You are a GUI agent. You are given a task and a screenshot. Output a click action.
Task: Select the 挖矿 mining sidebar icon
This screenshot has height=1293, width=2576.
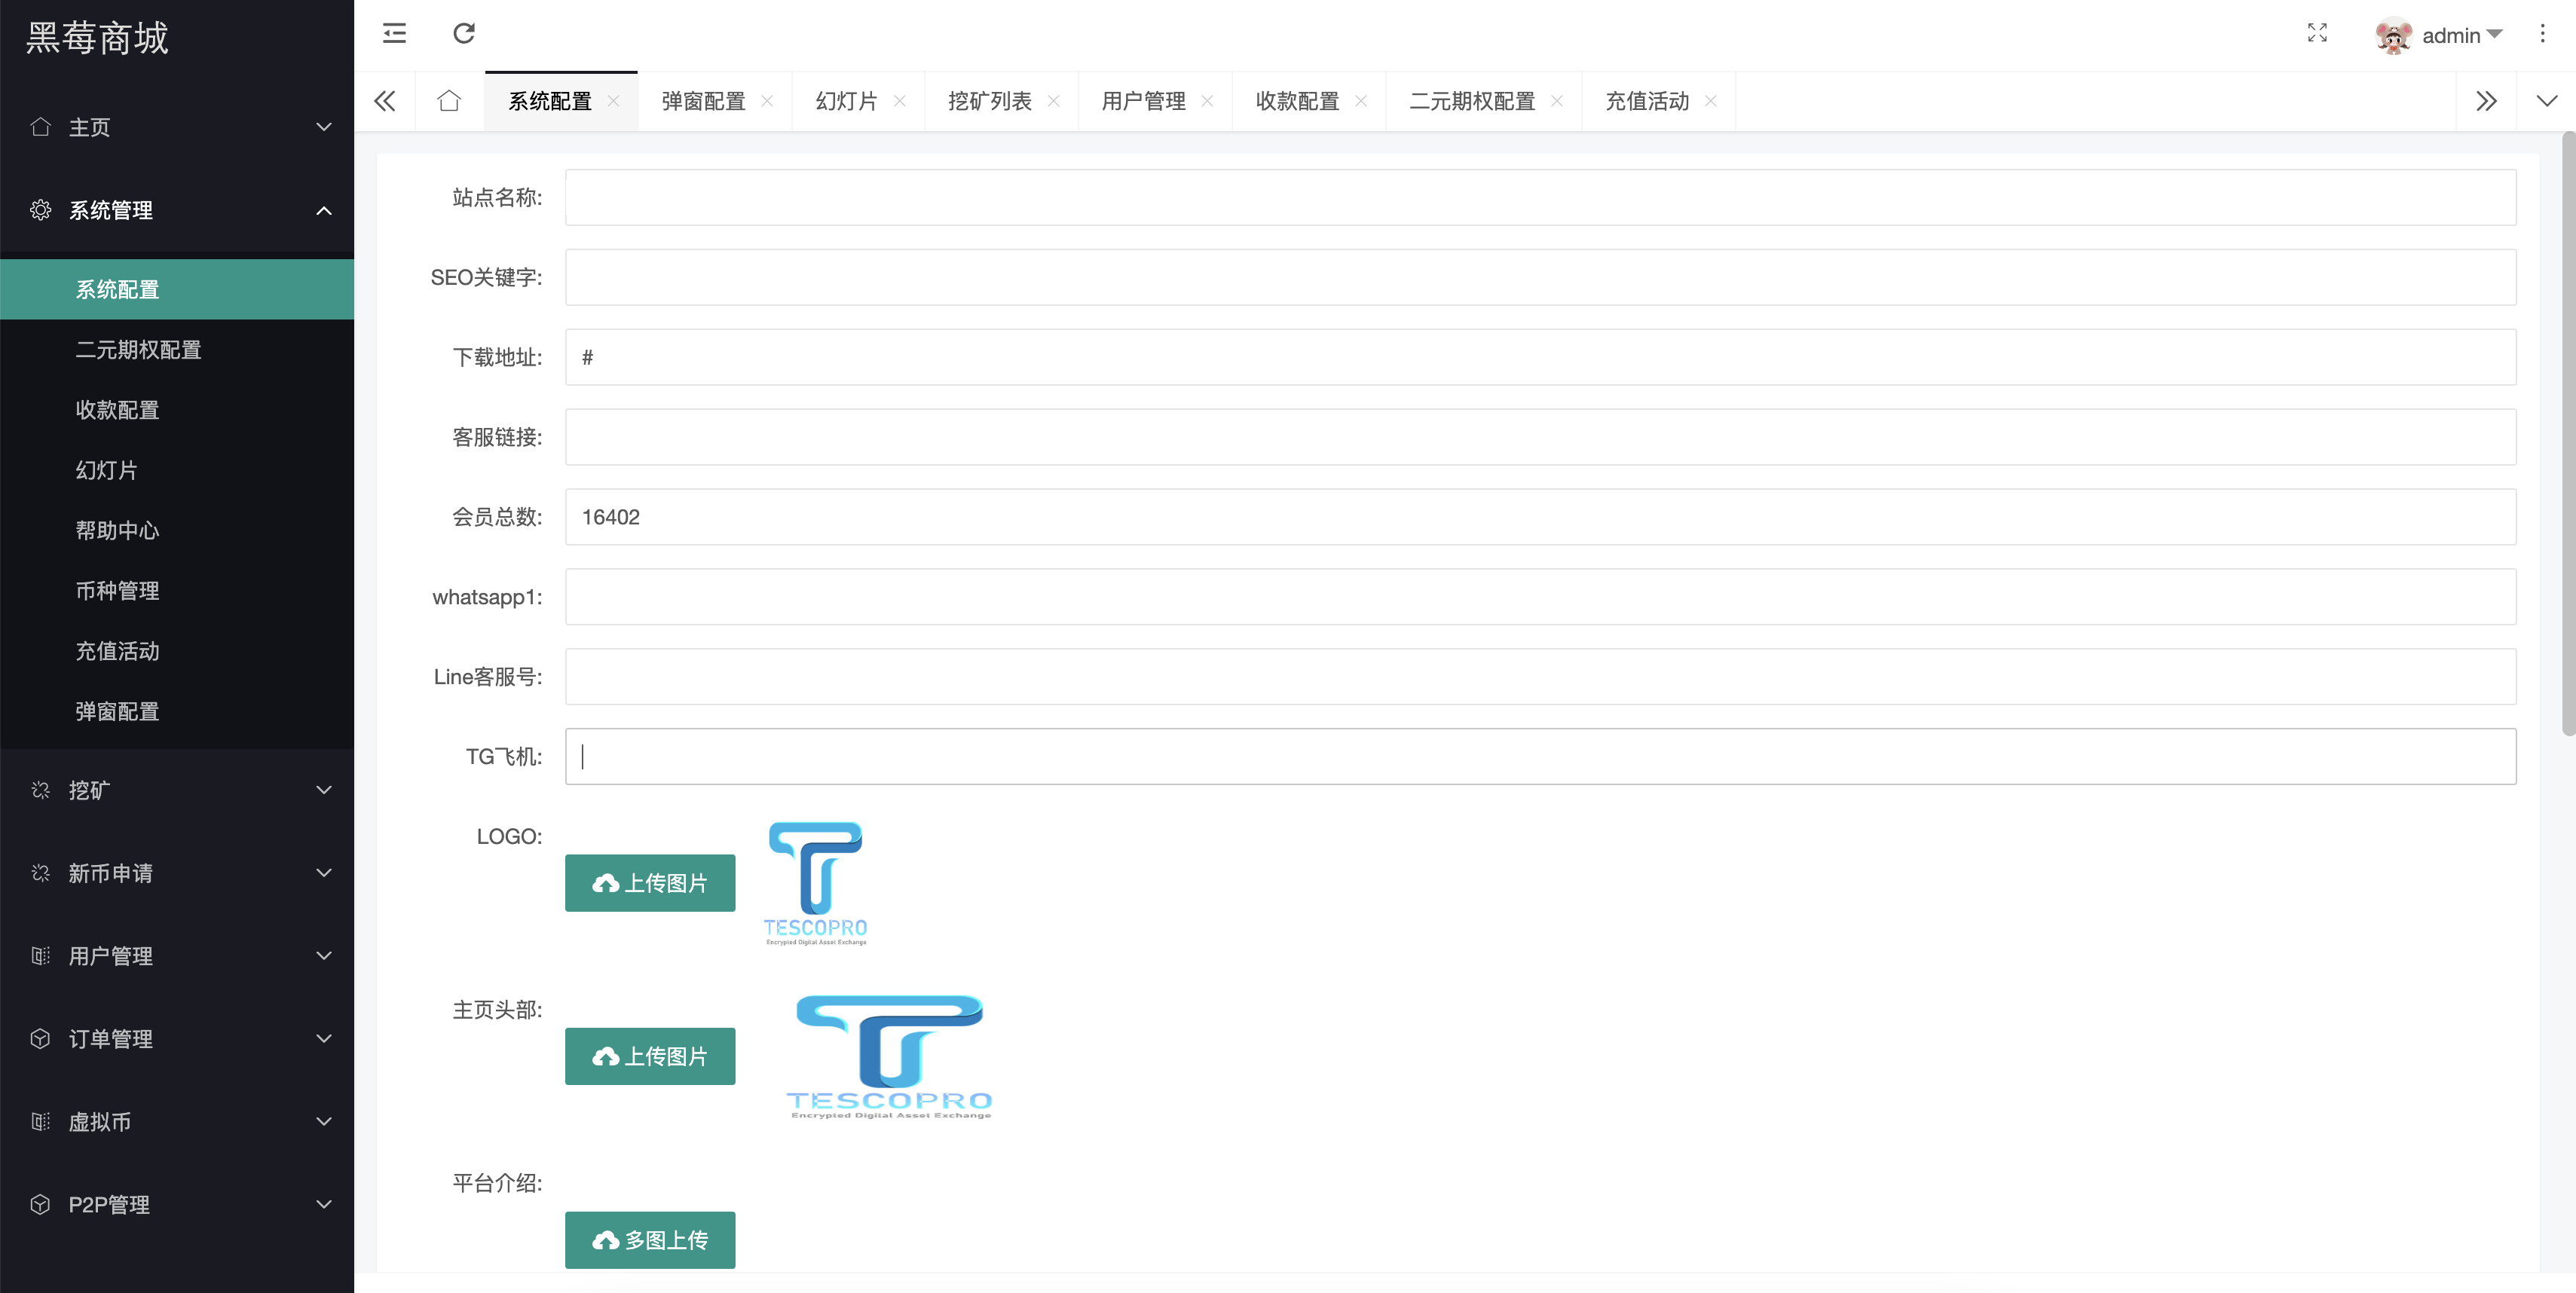click(x=41, y=789)
